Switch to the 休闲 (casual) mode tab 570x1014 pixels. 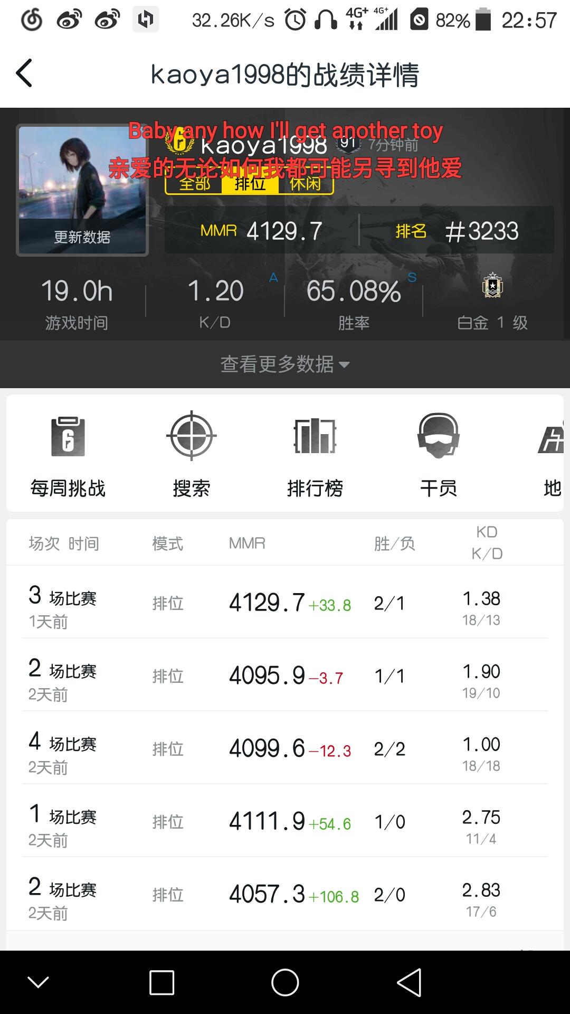pyautogui.click(x=305, y=184)
